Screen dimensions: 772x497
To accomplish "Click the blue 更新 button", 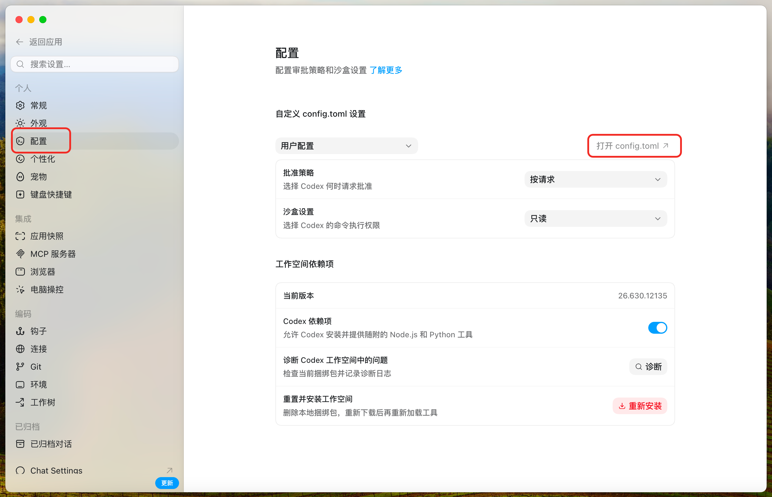I will 167,483.
